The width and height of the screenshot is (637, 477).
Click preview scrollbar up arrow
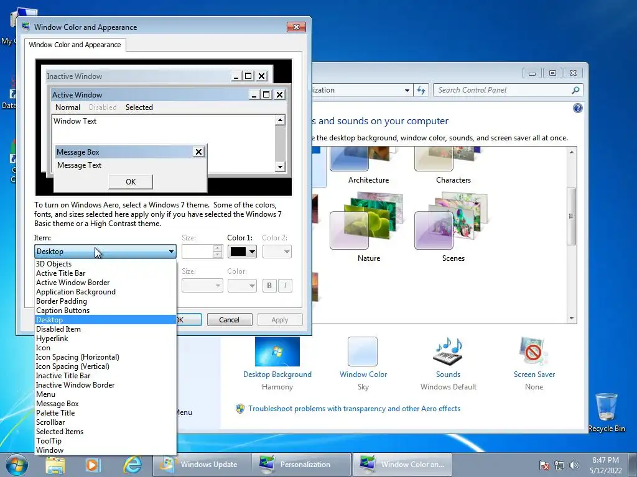point(280,120)
